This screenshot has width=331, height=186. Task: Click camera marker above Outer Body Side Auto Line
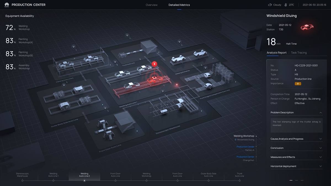point(64,86)
